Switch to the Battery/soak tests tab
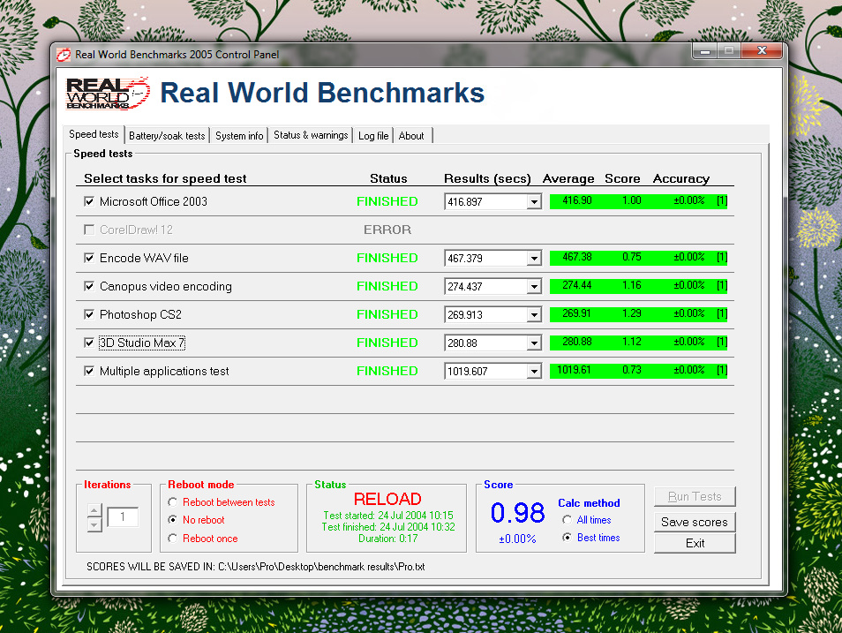The width and height of the screenshot is (842, 633). coord(167,136)
